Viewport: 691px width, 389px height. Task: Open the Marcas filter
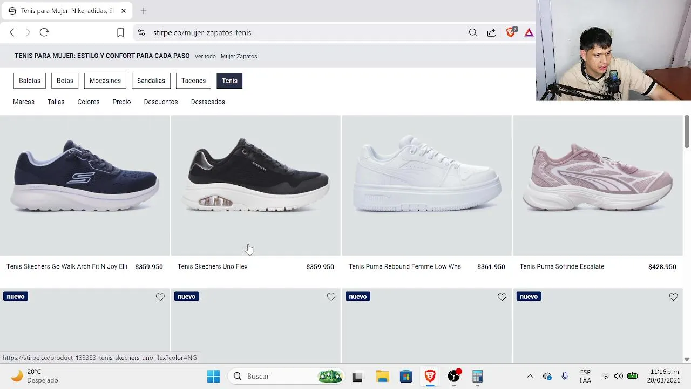click(24, 102)
